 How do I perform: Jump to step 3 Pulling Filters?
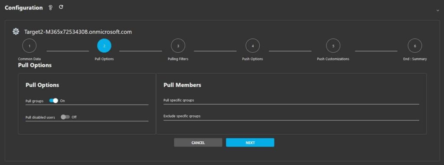[x=178, y=46]
